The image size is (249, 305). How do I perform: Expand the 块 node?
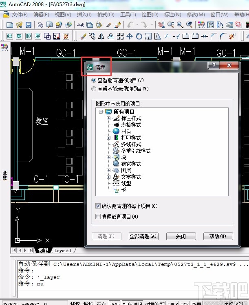click(109, 157)
